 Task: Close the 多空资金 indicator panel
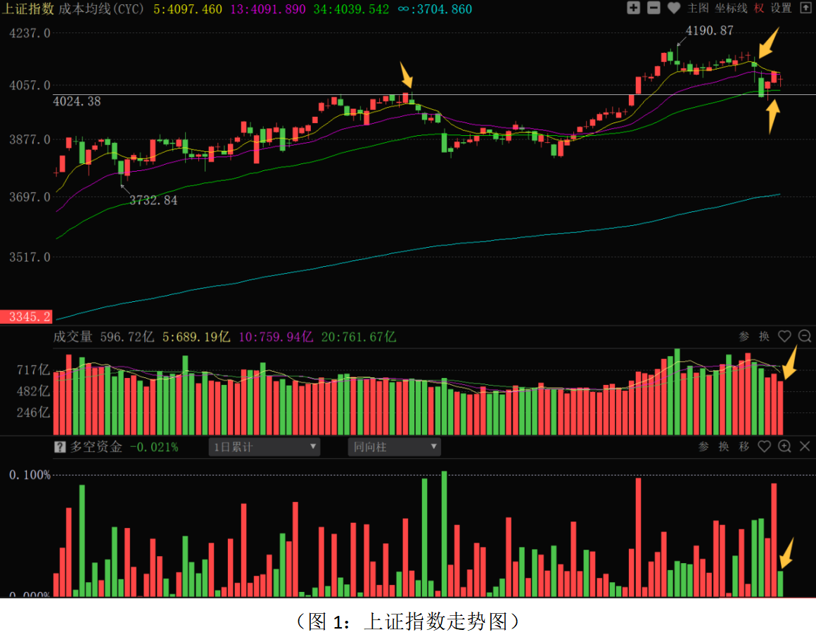pos(805,446)
